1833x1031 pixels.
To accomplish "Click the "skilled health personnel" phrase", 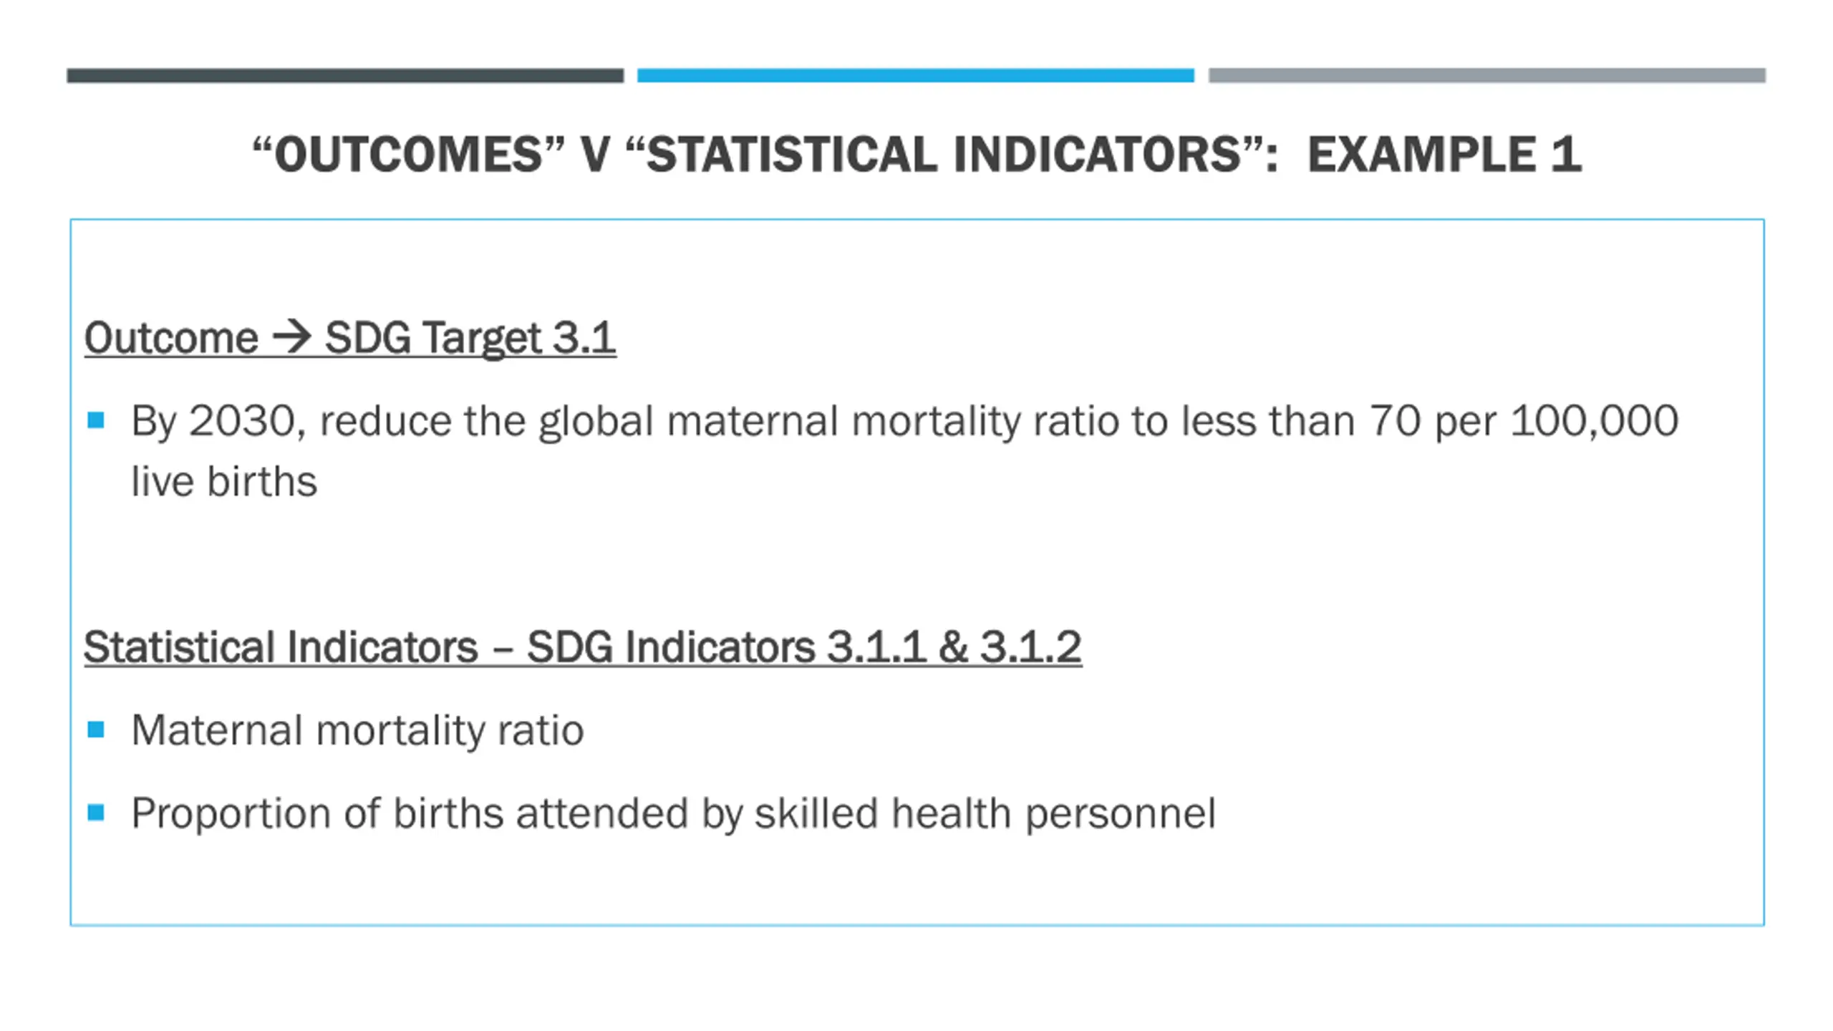I will (985, 813).
